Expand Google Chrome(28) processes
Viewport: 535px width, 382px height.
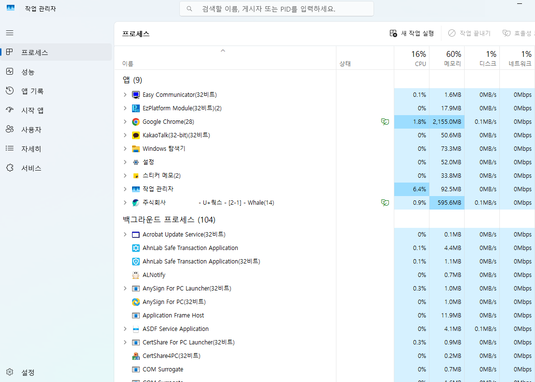[x=125, y=122]
